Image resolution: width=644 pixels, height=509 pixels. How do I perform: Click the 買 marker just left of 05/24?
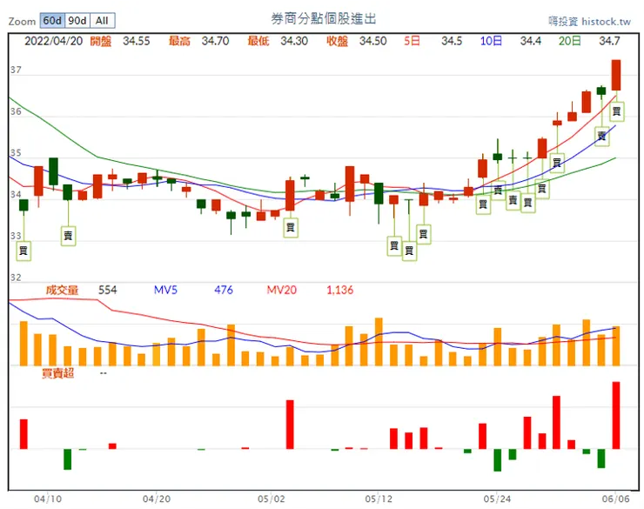[482, 204]
